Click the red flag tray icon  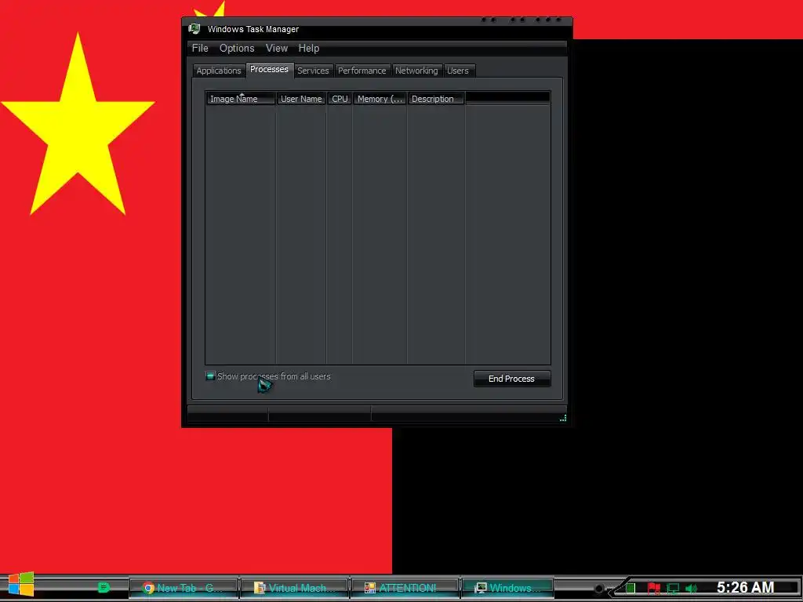click(x=653, y=588)
